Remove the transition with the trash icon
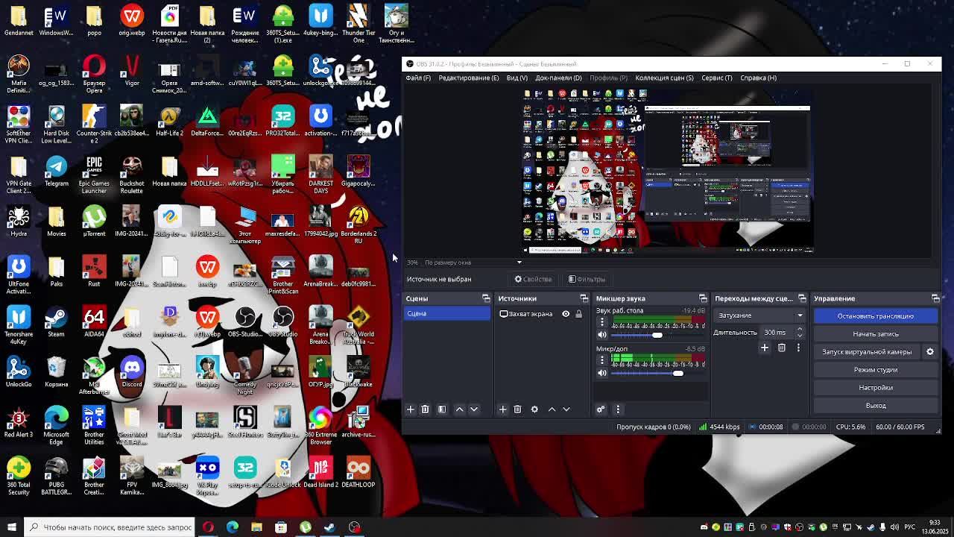Viewport: 954px width, 537px height. pyautogui.click(x=781, y=348)
